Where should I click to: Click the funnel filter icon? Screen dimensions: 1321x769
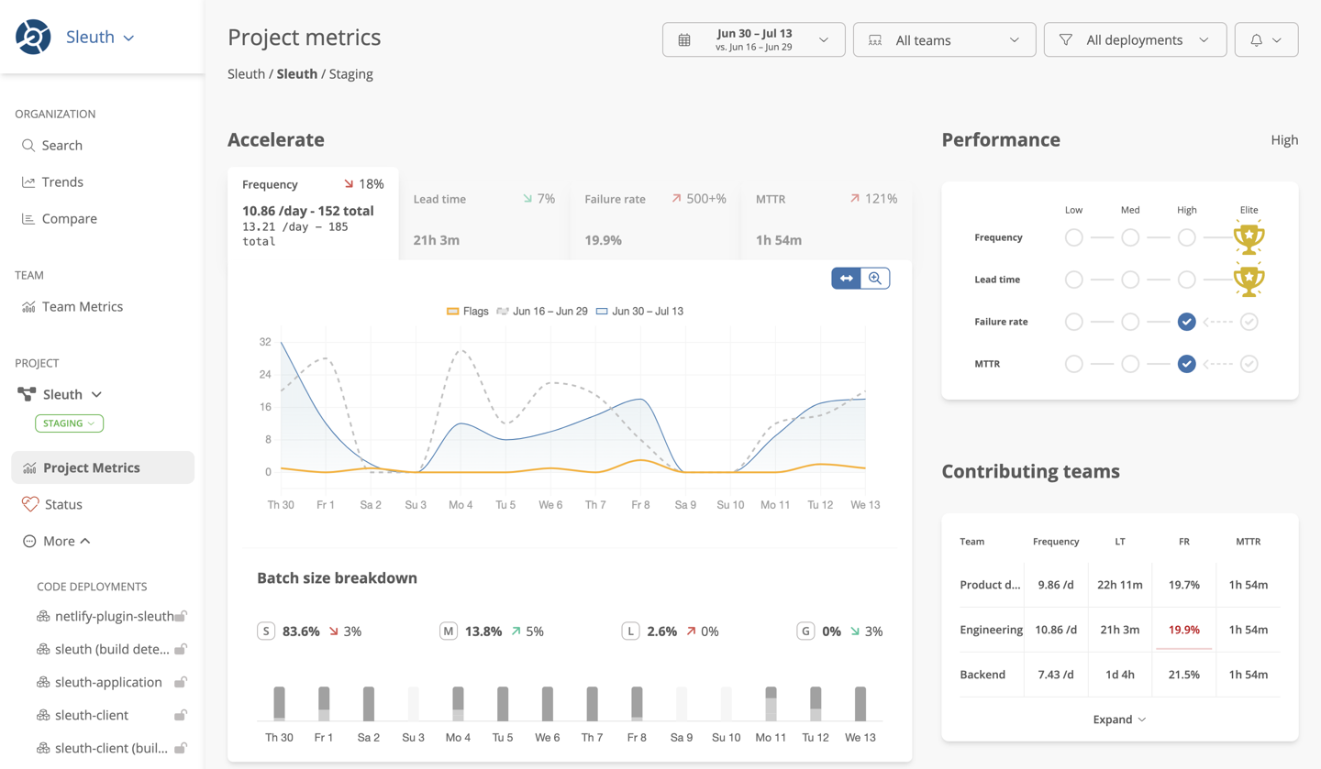click(1066, 40)
